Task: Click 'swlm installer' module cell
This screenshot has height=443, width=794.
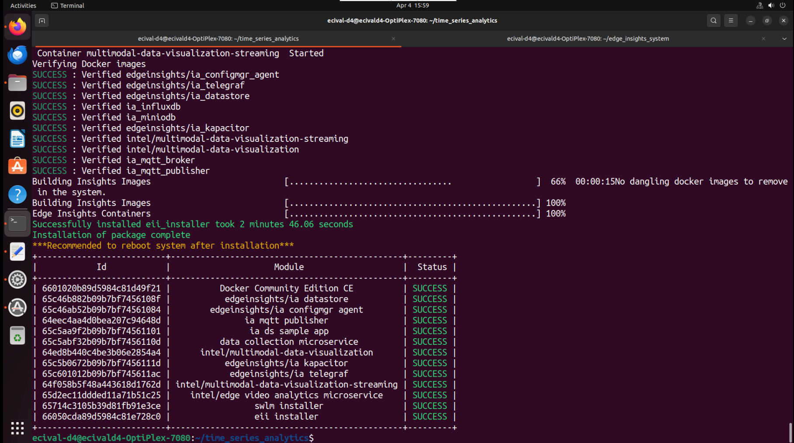Action: (x=288, y=406)
